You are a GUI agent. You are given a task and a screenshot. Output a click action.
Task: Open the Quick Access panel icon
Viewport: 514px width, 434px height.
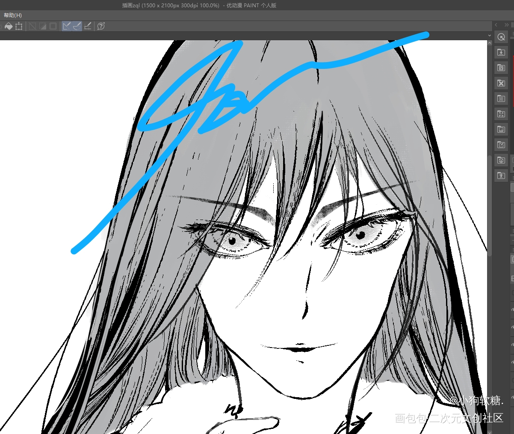pyautogui.click(x=501, y=37)
